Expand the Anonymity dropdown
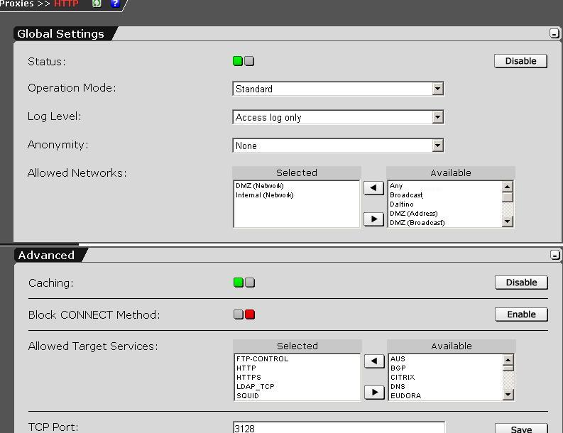Screen dimensions: 563x433 (x=437, y=146)
